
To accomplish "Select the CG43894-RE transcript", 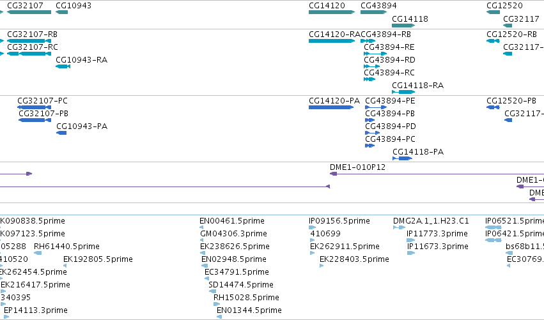I will point(375,54).
